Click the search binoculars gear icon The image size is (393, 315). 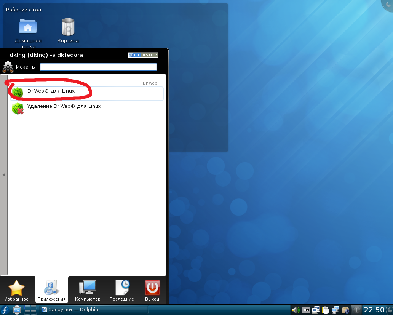point(8,67)
